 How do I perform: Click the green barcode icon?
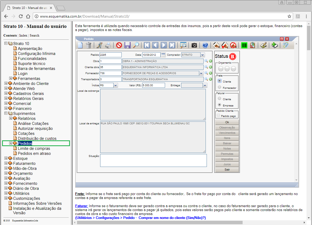tap(244, 45)
